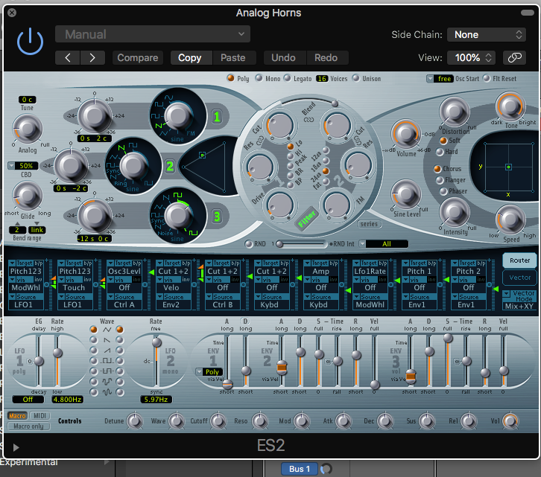The image size is (541, 477).
Task: Click the Paste button
Action: point(233,57)
